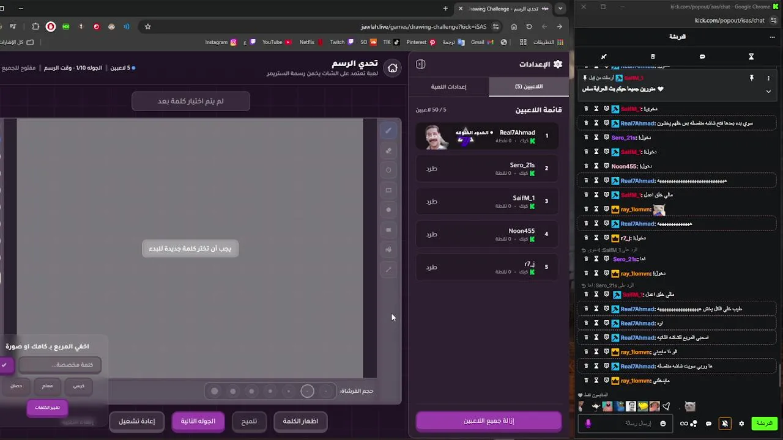Viewport: 783px width, 440px height.
Task: Open Netflix bookmark
Action: click(311, 42)
